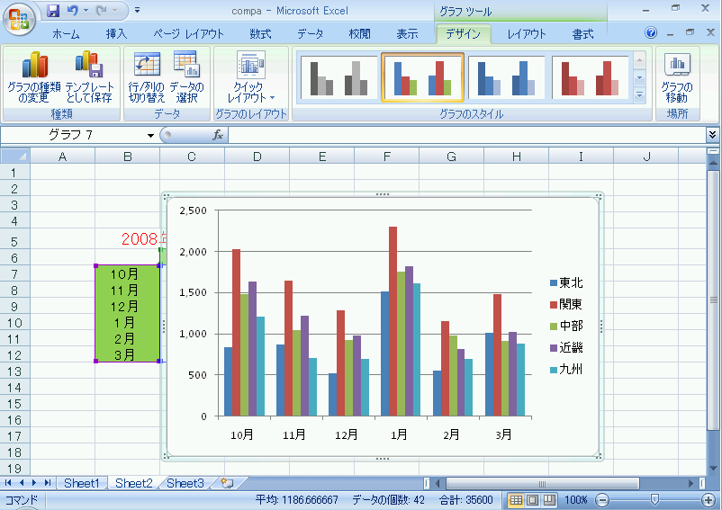
Task: Click the fx insert function icon
Action: tap(217, 135)
